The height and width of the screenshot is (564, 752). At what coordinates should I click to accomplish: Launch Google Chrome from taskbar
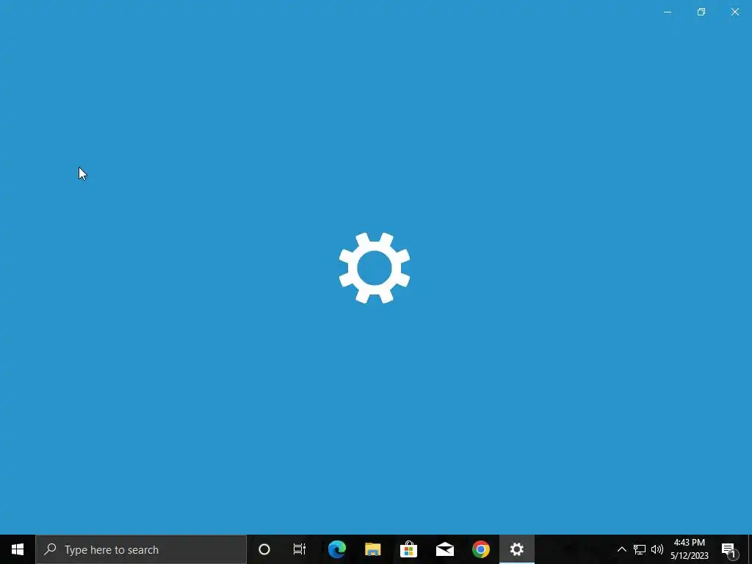point(480,549)
